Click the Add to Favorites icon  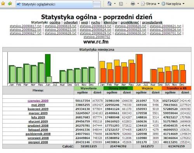pyautogui.click(x=10, y=3)
